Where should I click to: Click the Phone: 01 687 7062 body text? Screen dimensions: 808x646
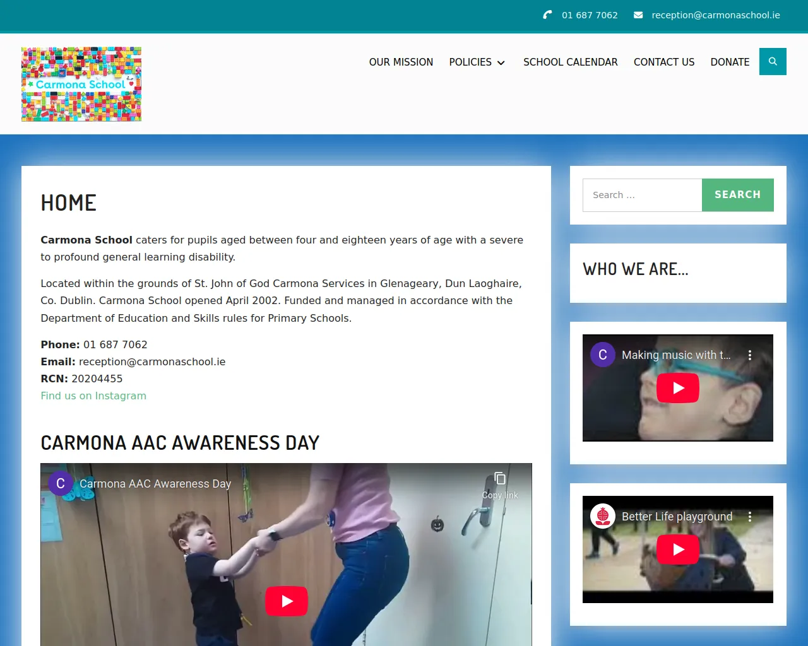click(x=94, y=344)
